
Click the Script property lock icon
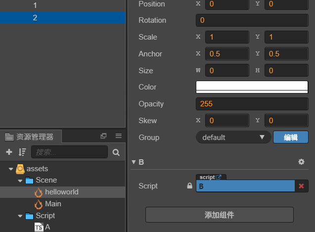pos(189,186)
